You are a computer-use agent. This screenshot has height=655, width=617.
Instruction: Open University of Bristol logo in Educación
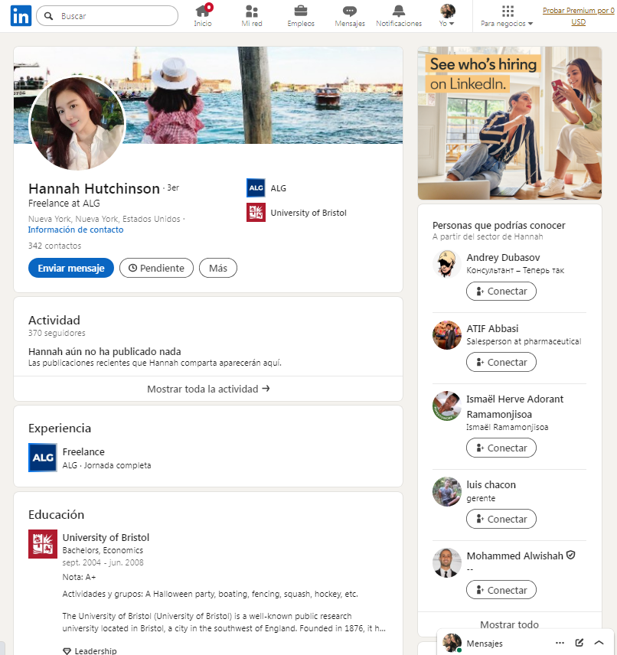click(x=43, y=544)
